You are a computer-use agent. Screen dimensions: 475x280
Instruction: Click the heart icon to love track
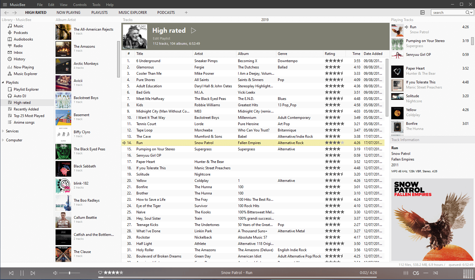click(x=100, y=272)
